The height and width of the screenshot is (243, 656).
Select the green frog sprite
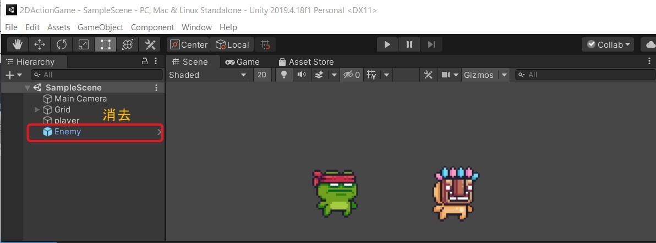(336, 193)
